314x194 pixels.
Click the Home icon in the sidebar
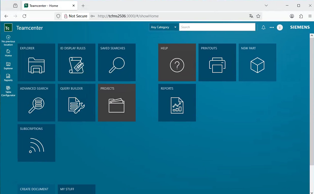point(8,53)
